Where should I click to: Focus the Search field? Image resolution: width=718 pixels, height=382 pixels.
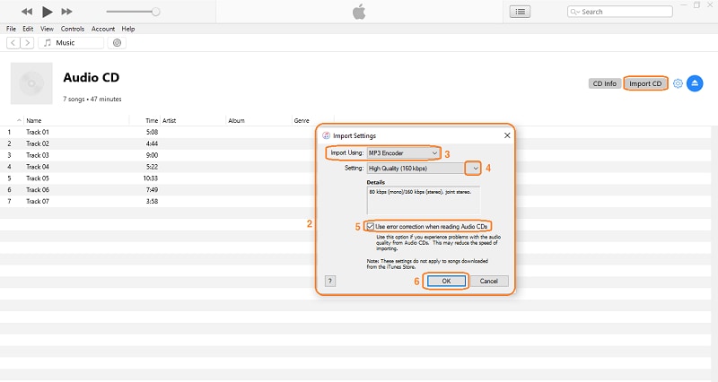click(x=620, y=12)
